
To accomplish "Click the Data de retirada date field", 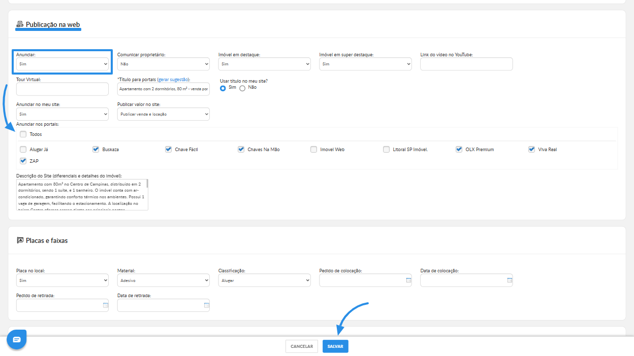I will (164, 305).
